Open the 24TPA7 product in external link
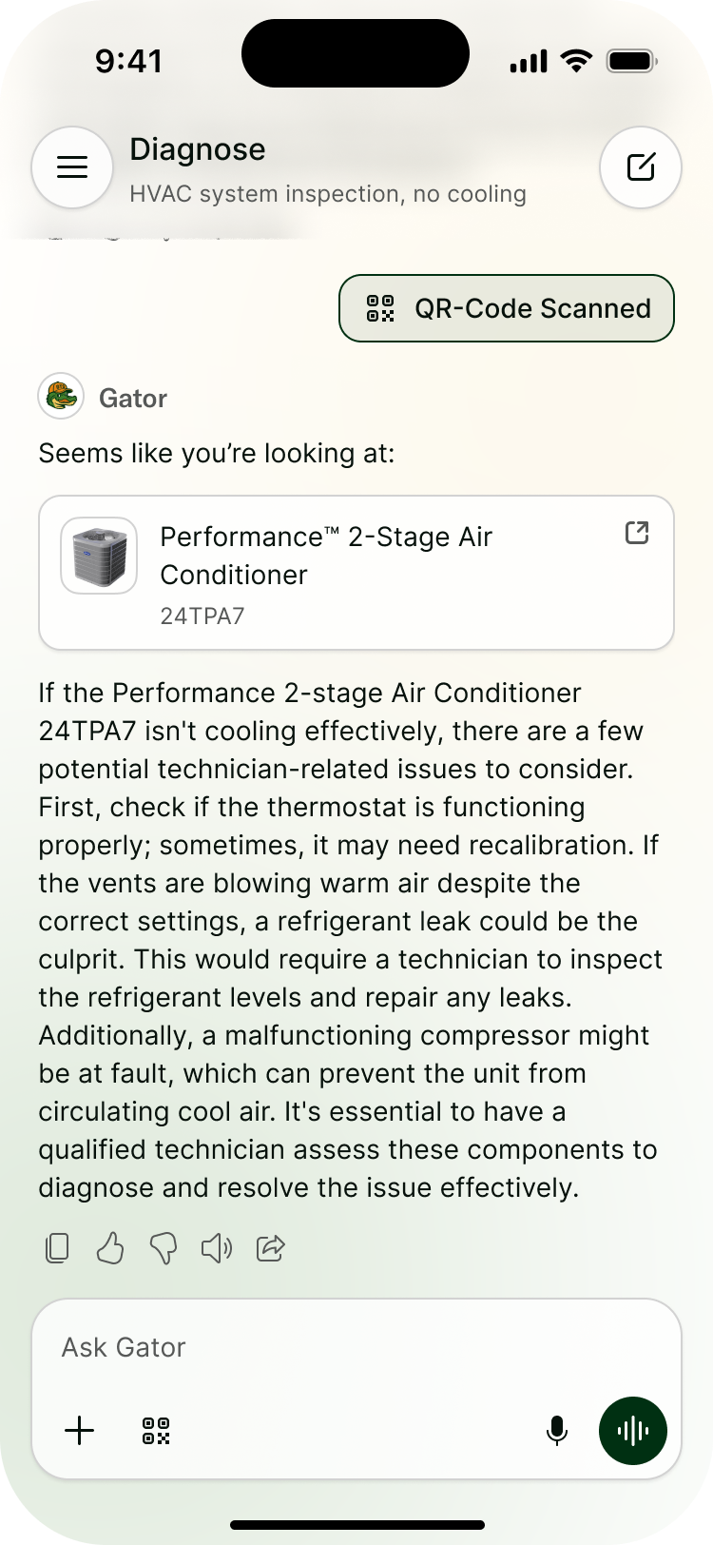713x1545 pixels. pyautogui.click(x=637, y=533)
